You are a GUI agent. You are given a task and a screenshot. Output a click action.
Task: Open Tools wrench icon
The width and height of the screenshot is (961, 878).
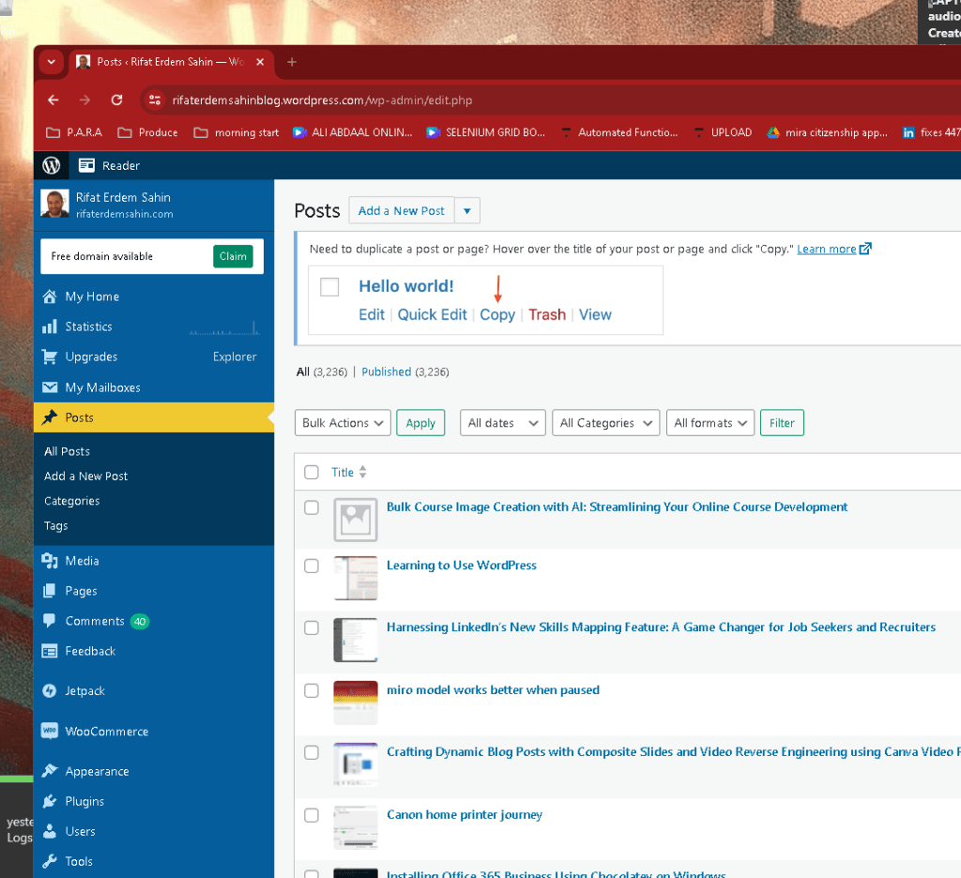[x=50, y=861]
